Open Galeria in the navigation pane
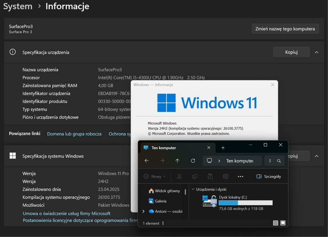328x237 pixels. [160, 201]
